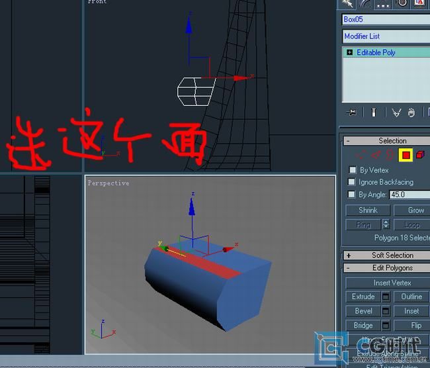Click the Loop button
Viewport: 430px width, 368px height.
tap(412, 225)
